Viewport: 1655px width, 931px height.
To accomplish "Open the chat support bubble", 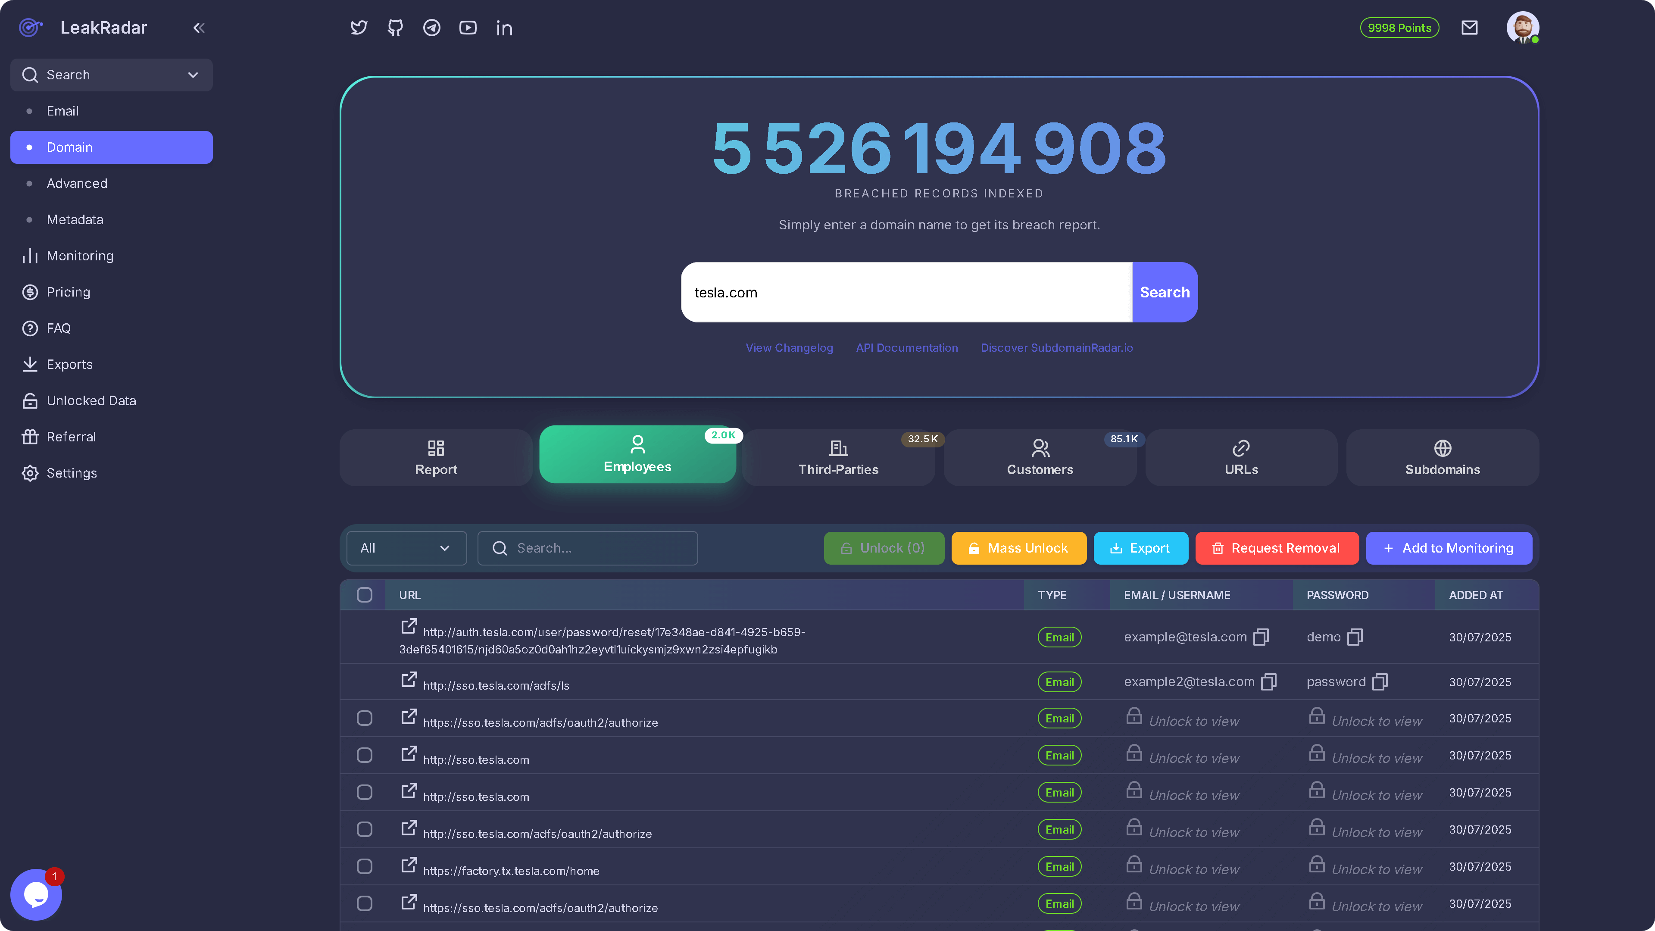I will (x=36, y=894).
